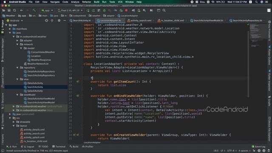Image resolution: width=272 pixels, height=153 pixels.
Task: Collapse the repository package
Action: 17,68
